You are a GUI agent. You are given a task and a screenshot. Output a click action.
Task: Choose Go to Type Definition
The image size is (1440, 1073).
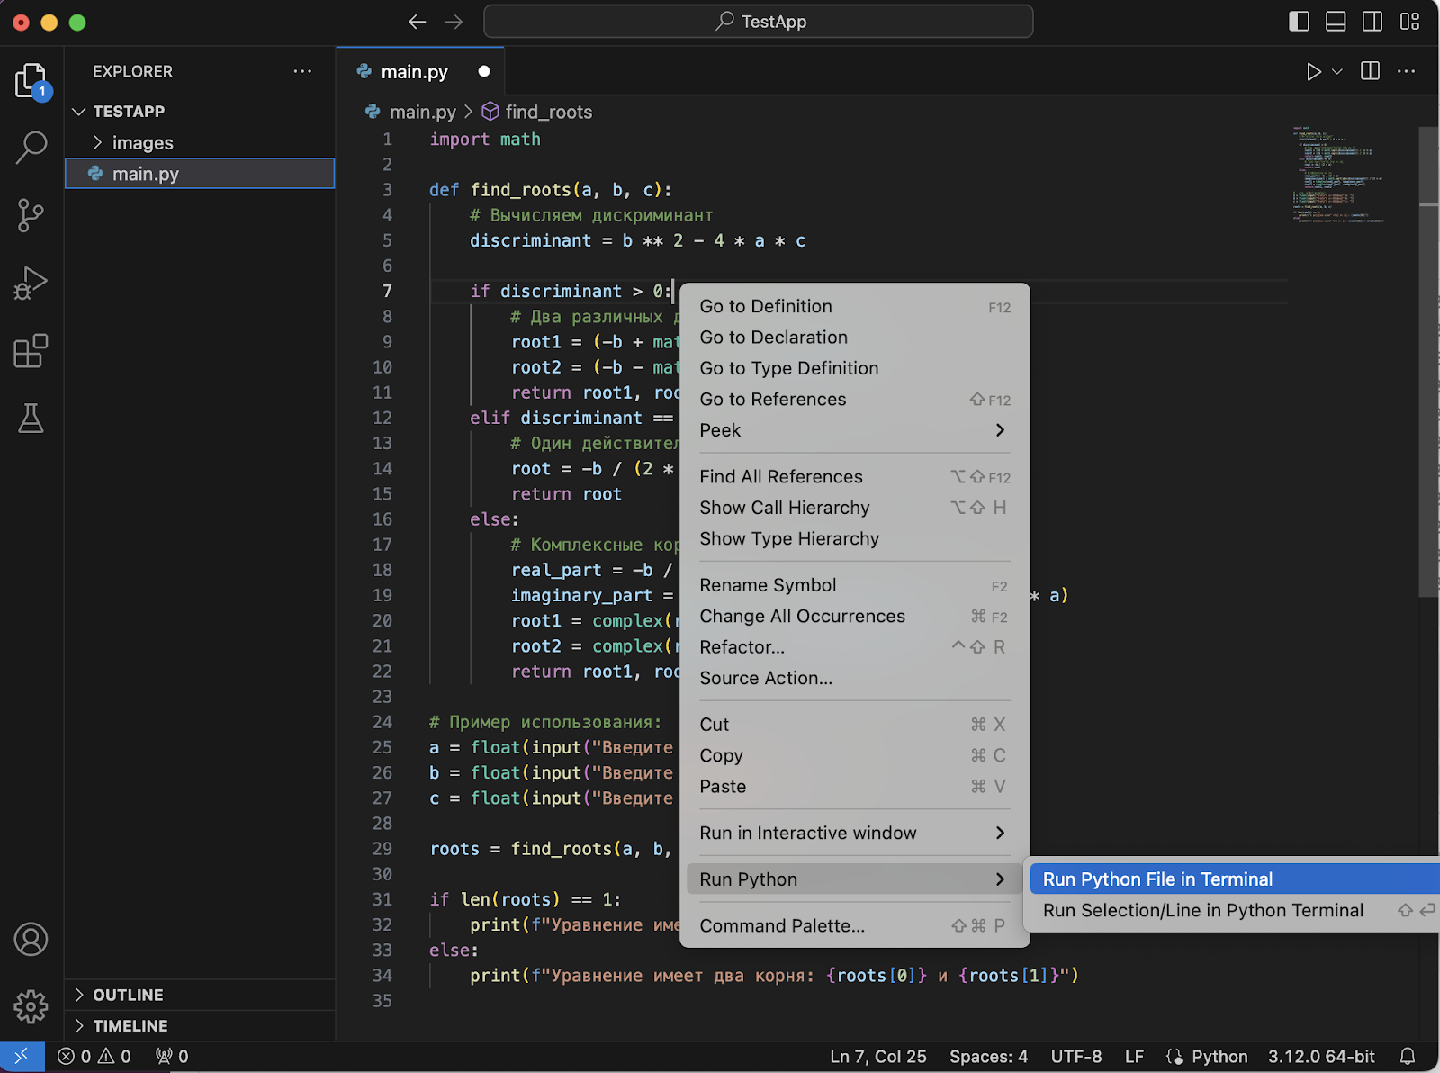[x=854, y=368]
